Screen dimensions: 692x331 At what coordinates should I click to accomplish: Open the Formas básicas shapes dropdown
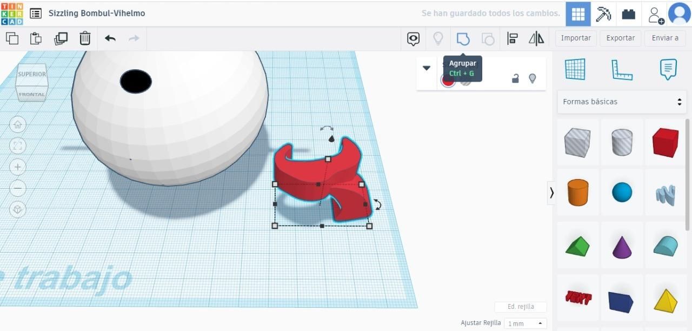pyautogui.click(x=622, y=102)
